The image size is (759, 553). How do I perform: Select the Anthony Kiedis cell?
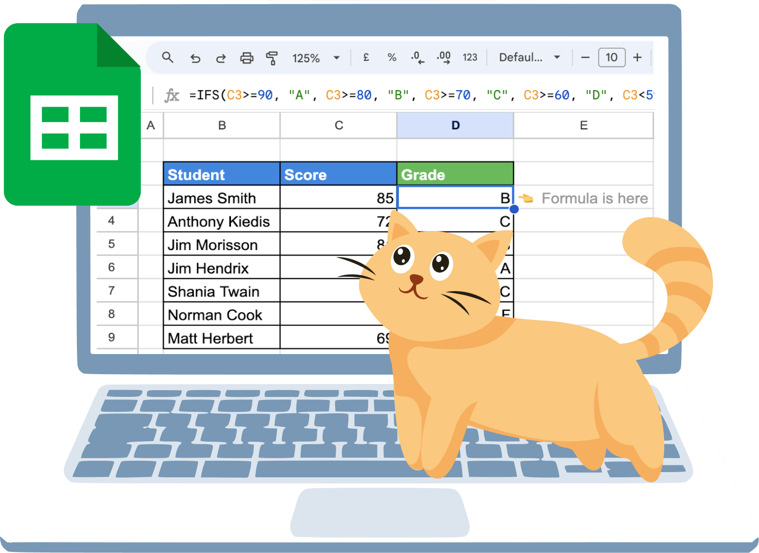tap(222, 221)
